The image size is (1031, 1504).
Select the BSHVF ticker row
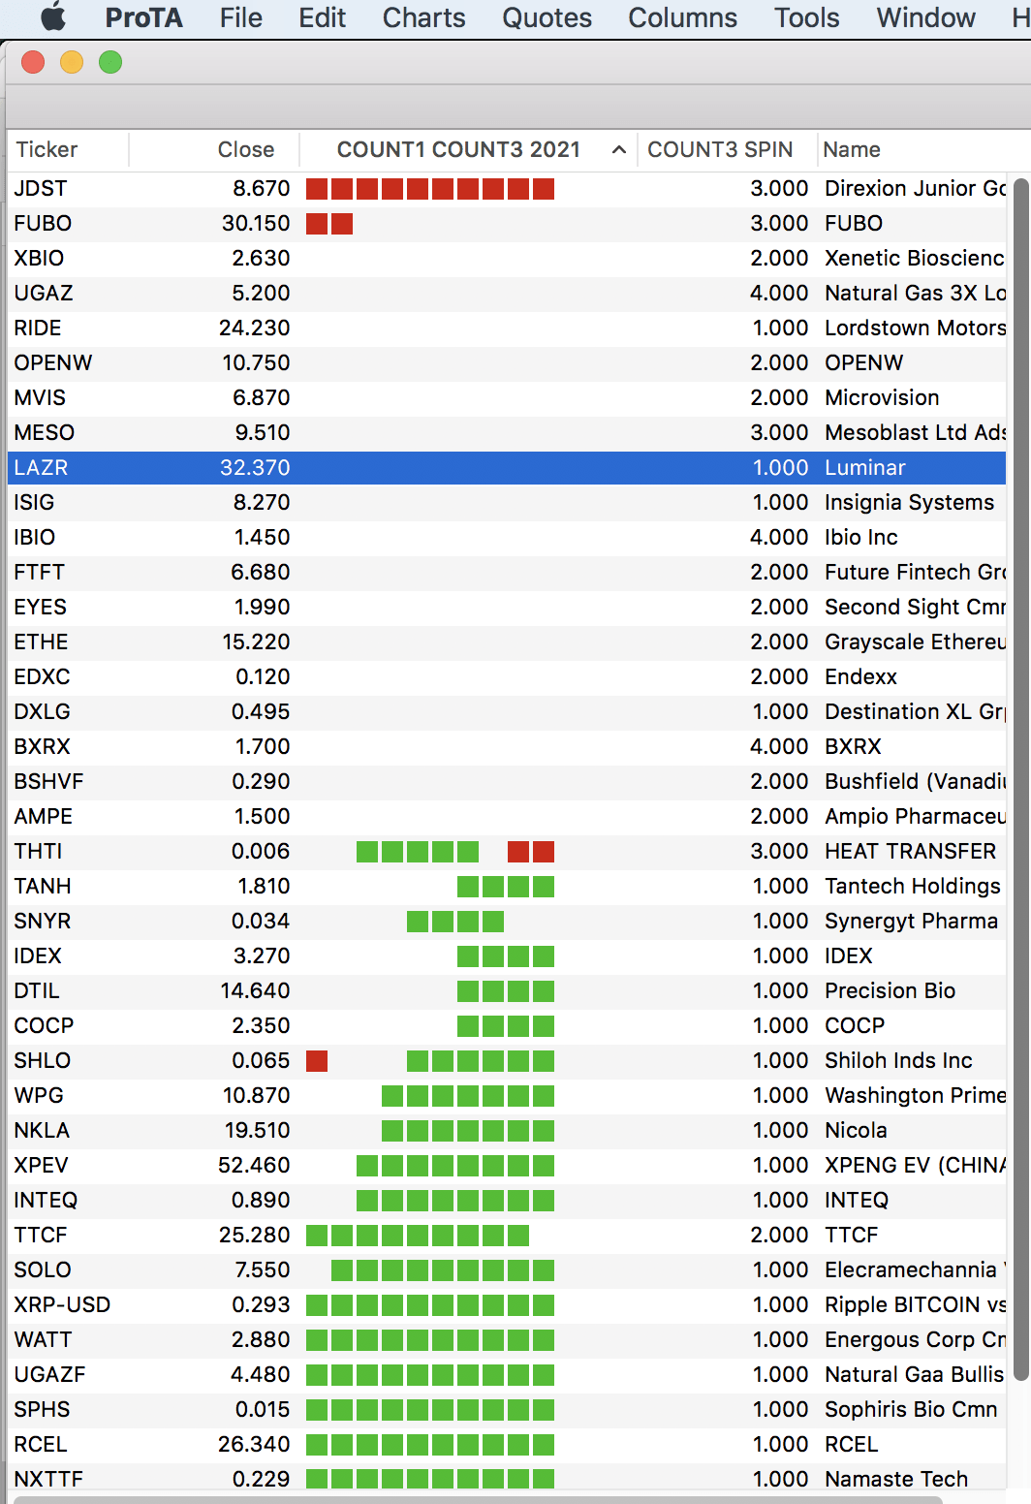[507, 781]
